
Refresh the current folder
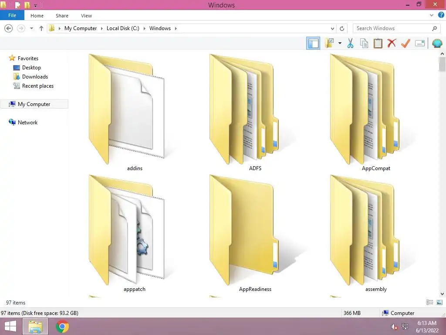[x=342, y=28]
